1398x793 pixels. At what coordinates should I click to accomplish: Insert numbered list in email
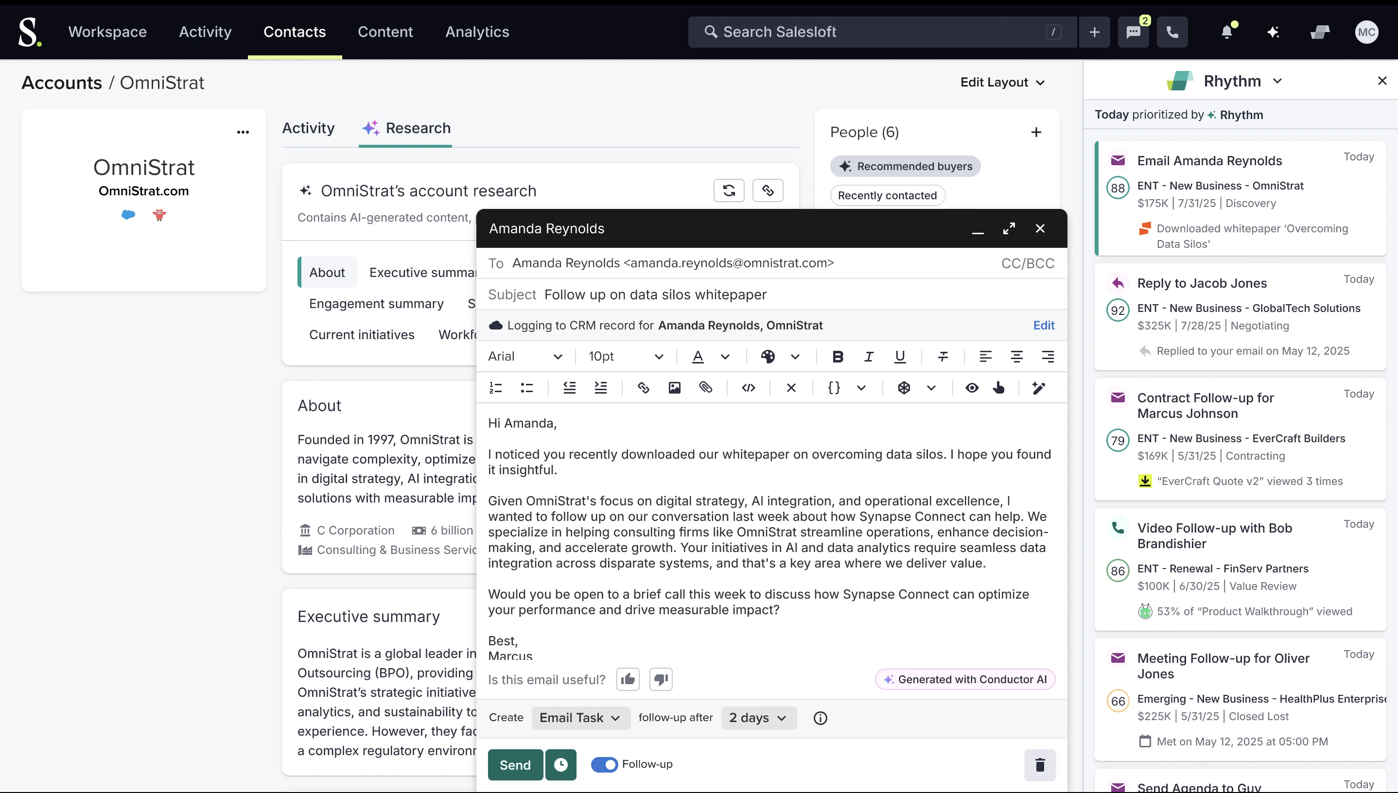(x=495, y=388)
